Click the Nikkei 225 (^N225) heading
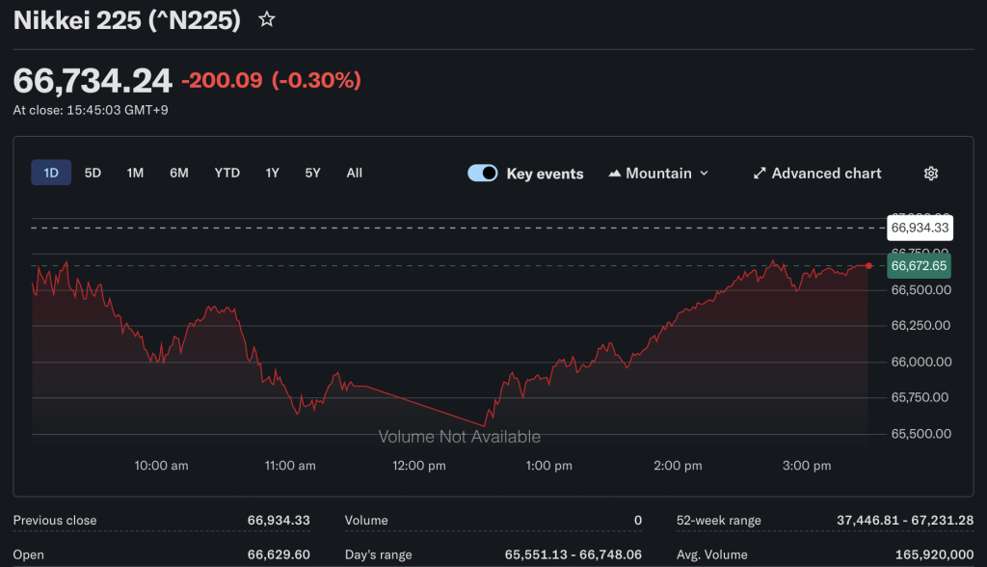This screenshot has width=987, height=567. tap(126, 20)
